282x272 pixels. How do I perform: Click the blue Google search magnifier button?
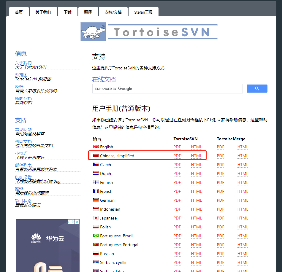[x=257, y=88]
